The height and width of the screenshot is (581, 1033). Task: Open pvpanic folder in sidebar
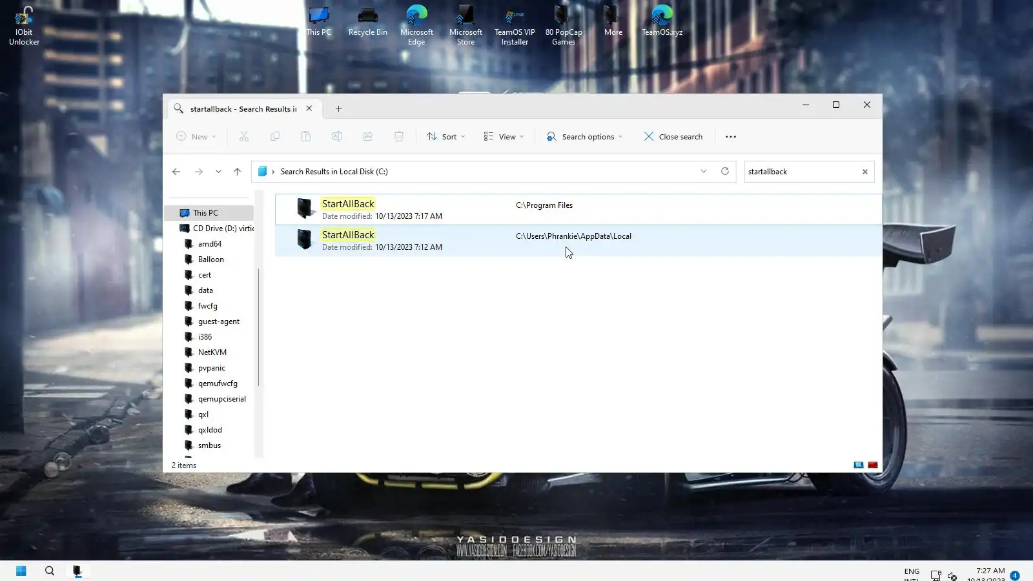point(212,368)
